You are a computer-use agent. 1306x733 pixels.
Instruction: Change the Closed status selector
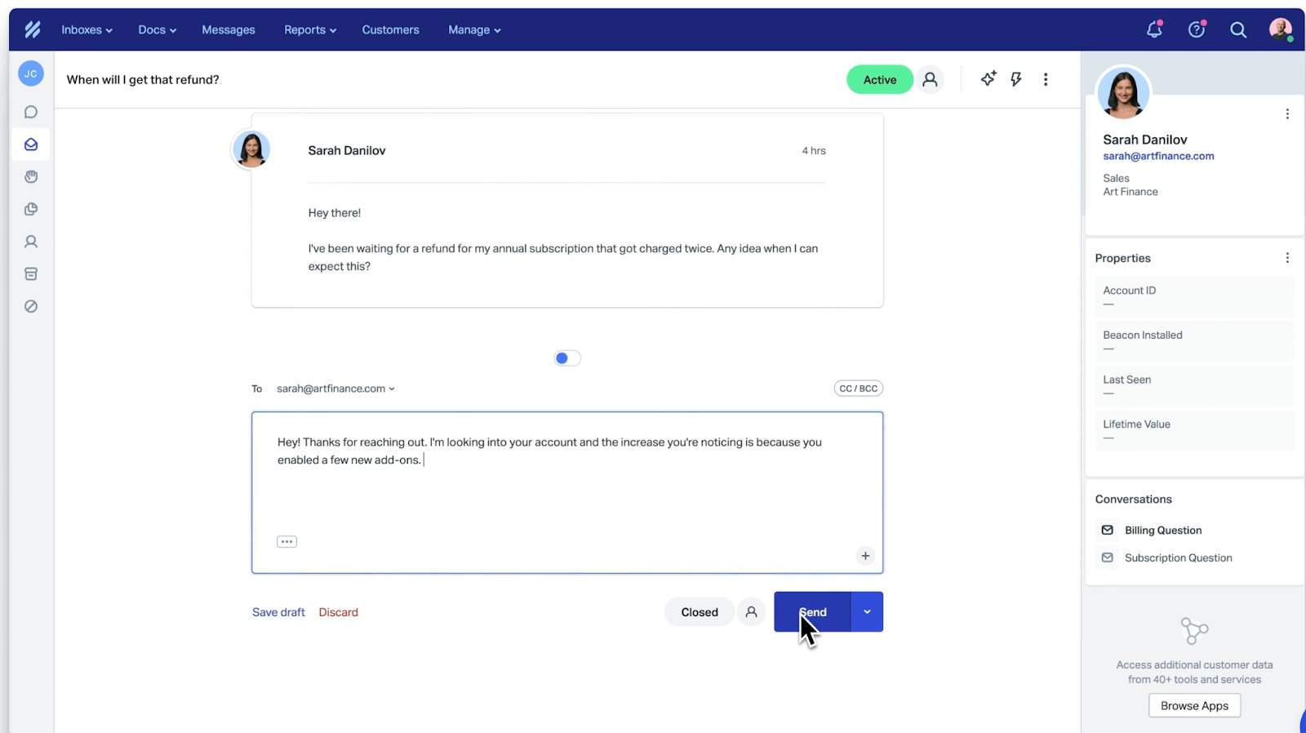[700, 612]
